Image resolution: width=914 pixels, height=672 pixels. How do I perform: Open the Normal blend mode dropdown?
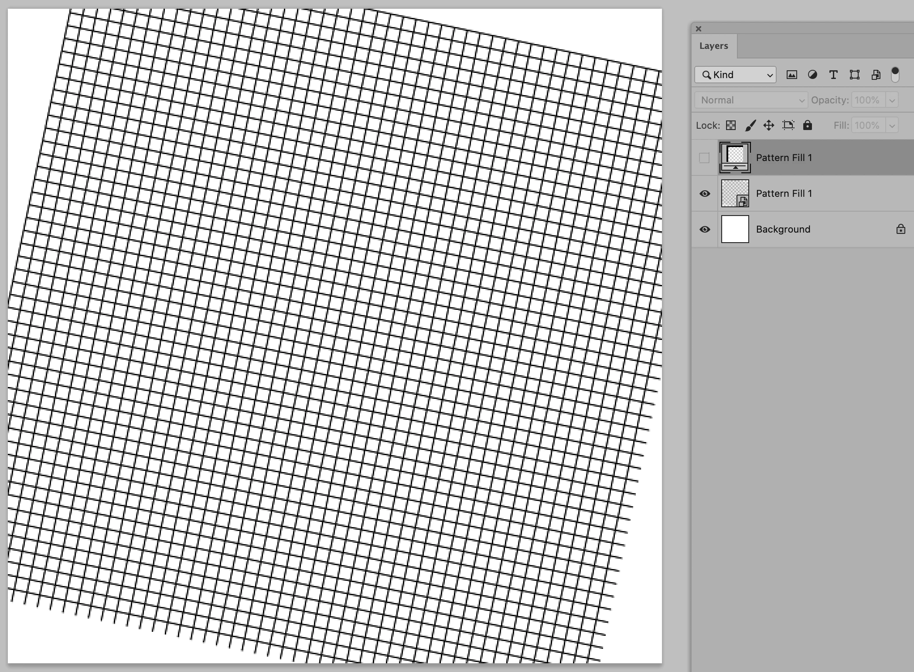click(x=751, y=100)
